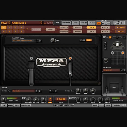Click the condenser microphone on cabinet
This screenshot has height=127, width=127.
(x=31, y=73)
